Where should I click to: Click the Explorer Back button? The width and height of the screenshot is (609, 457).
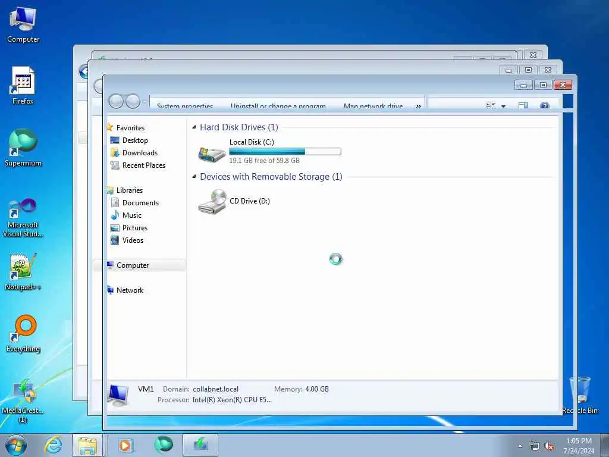(116, 101)
